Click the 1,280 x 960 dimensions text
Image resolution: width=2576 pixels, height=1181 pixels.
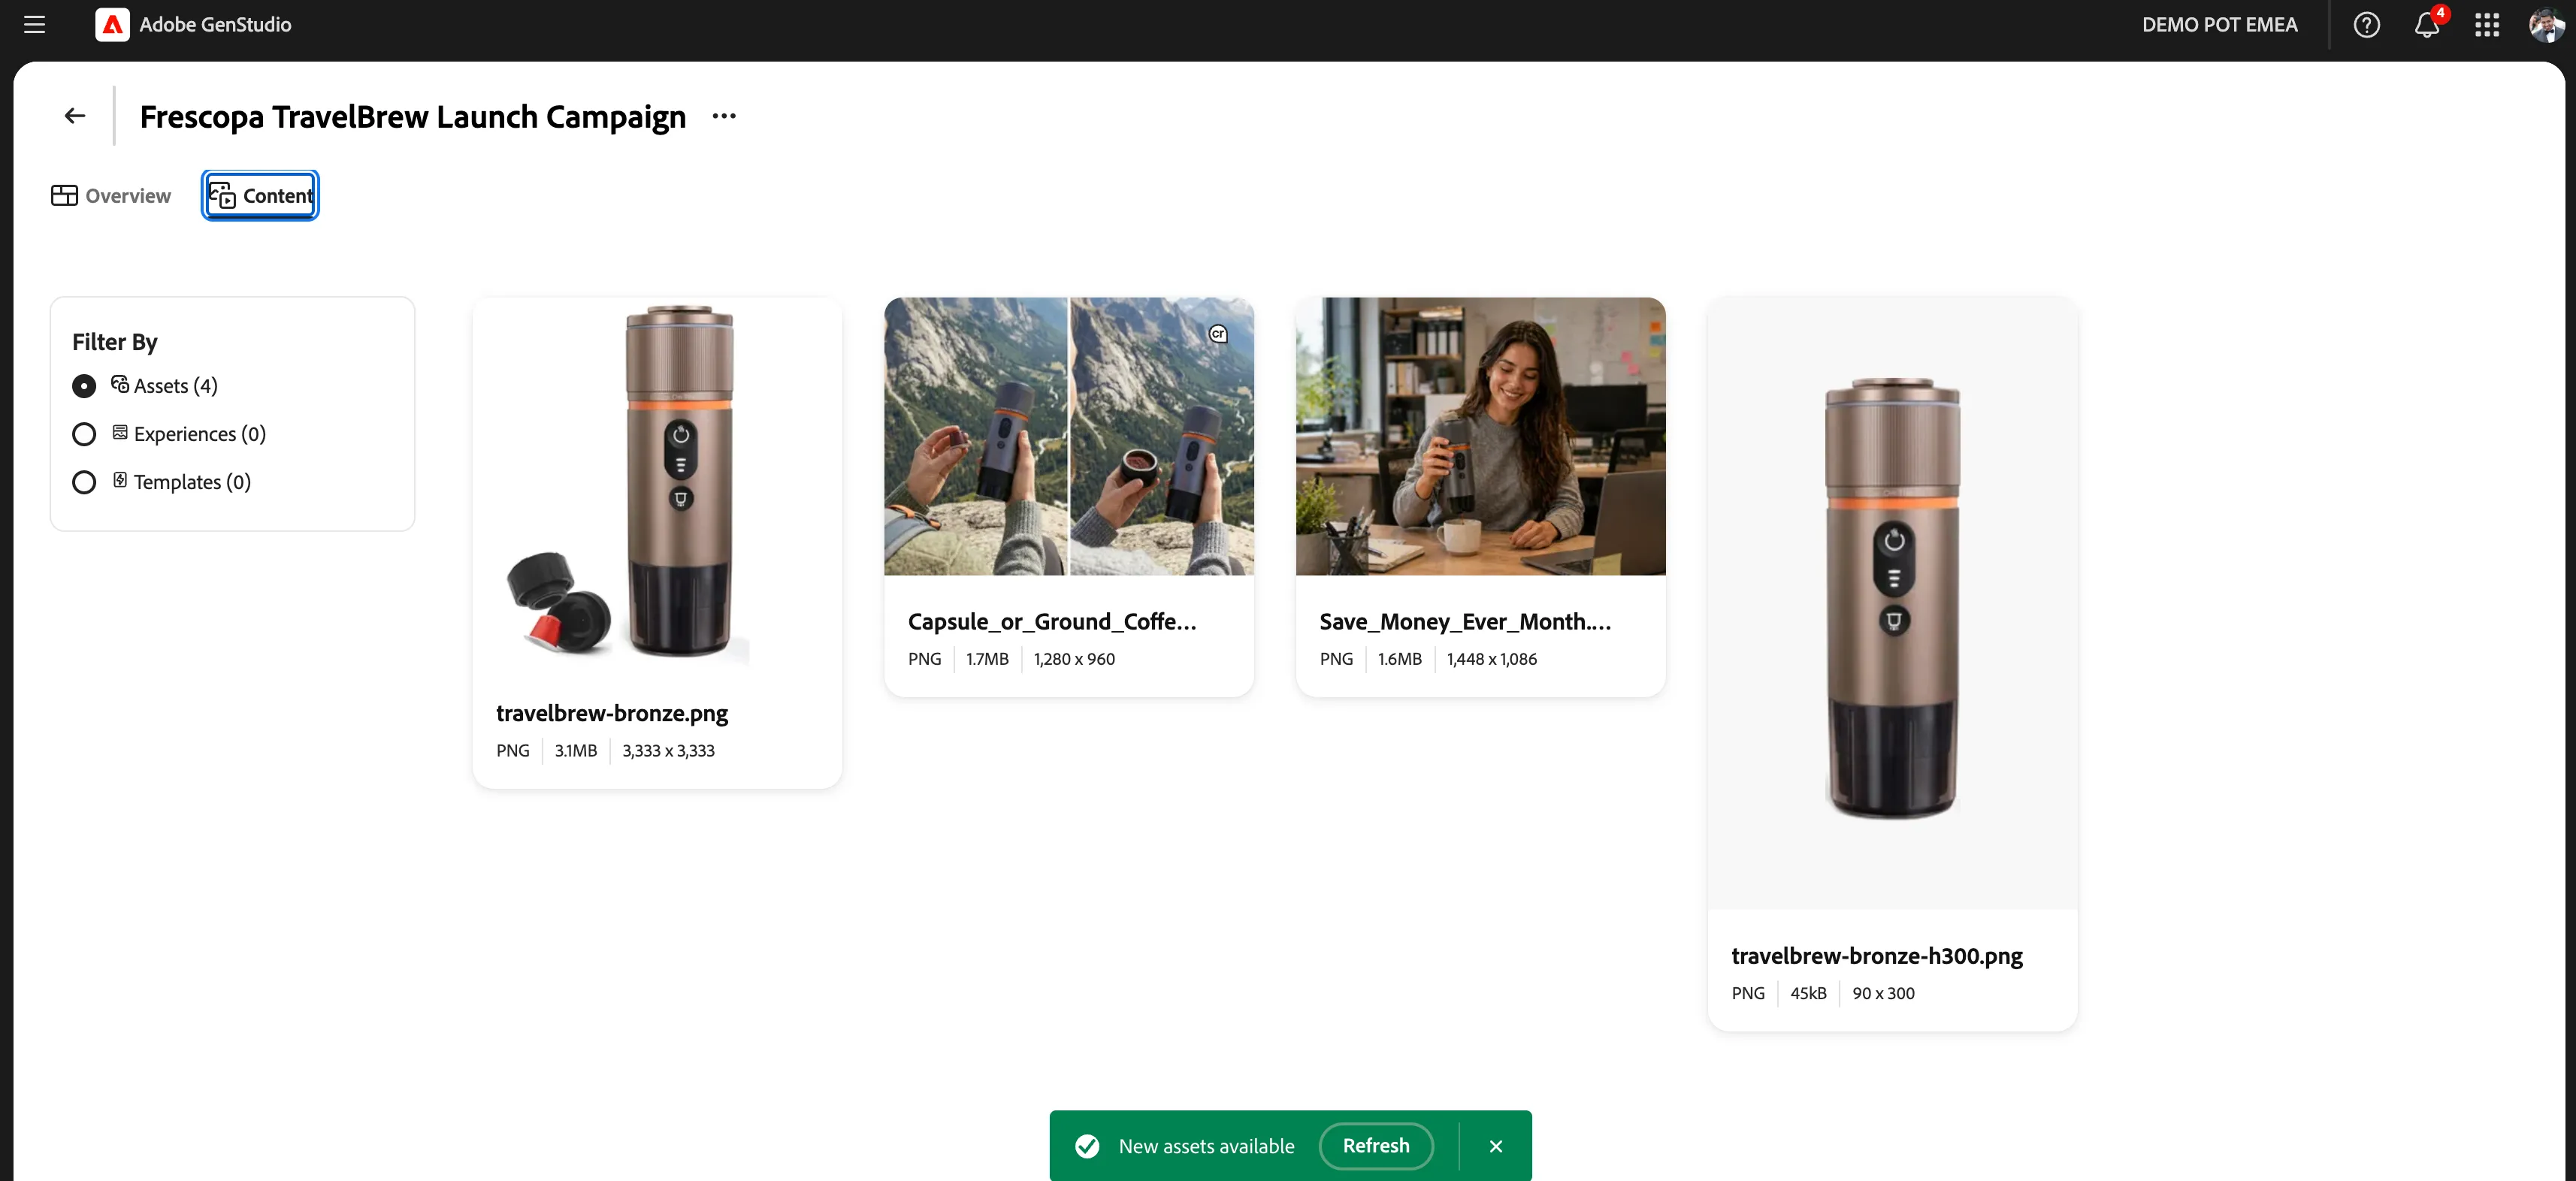point(1074,659)
